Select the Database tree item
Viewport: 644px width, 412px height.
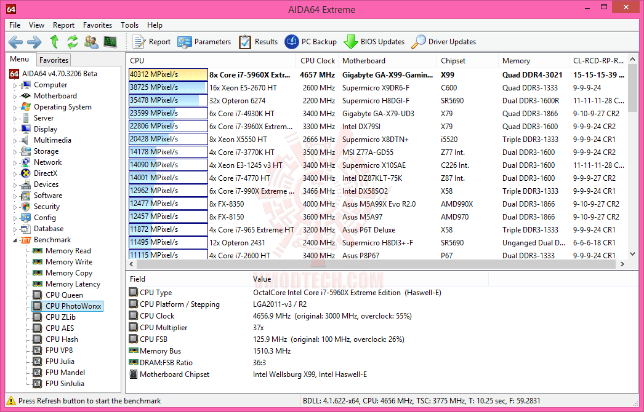(49, 229)
